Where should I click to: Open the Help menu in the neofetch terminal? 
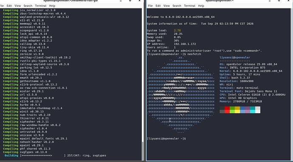(201, 6)
